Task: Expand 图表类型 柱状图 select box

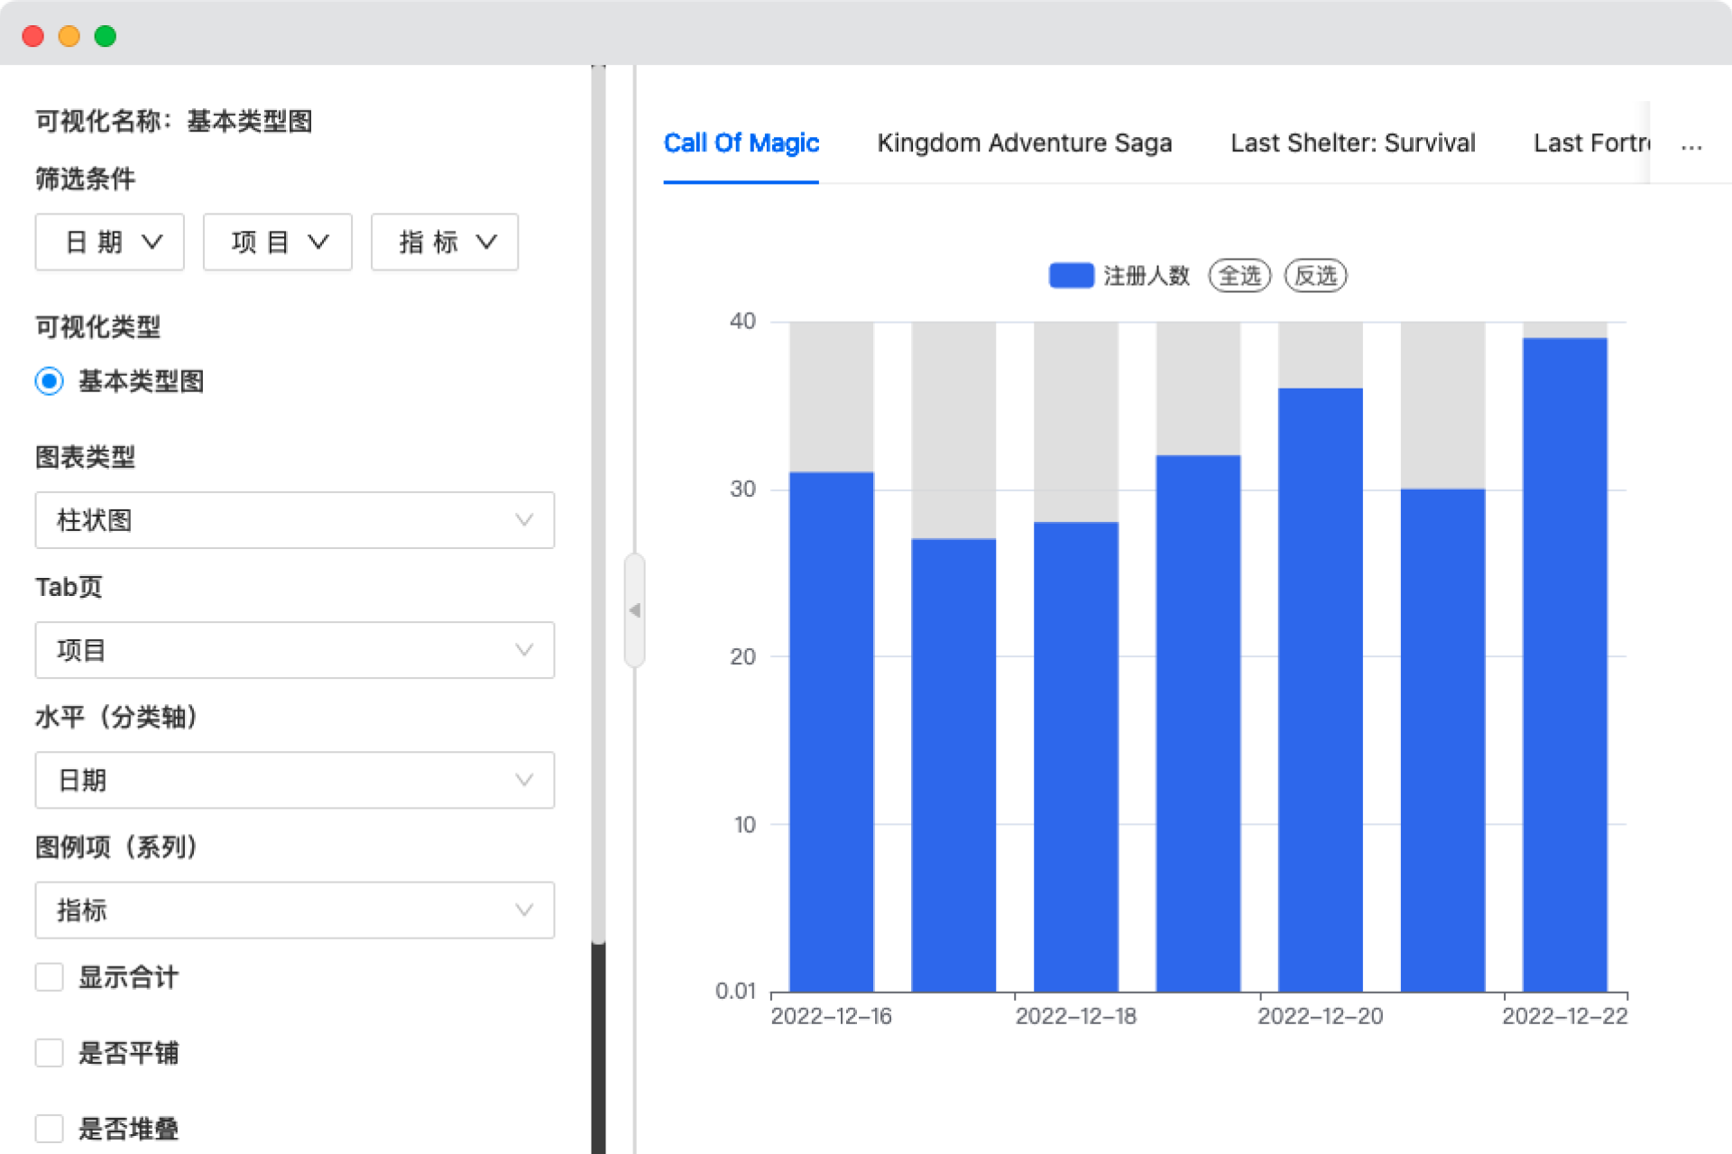Action: [x=295, y=520]
